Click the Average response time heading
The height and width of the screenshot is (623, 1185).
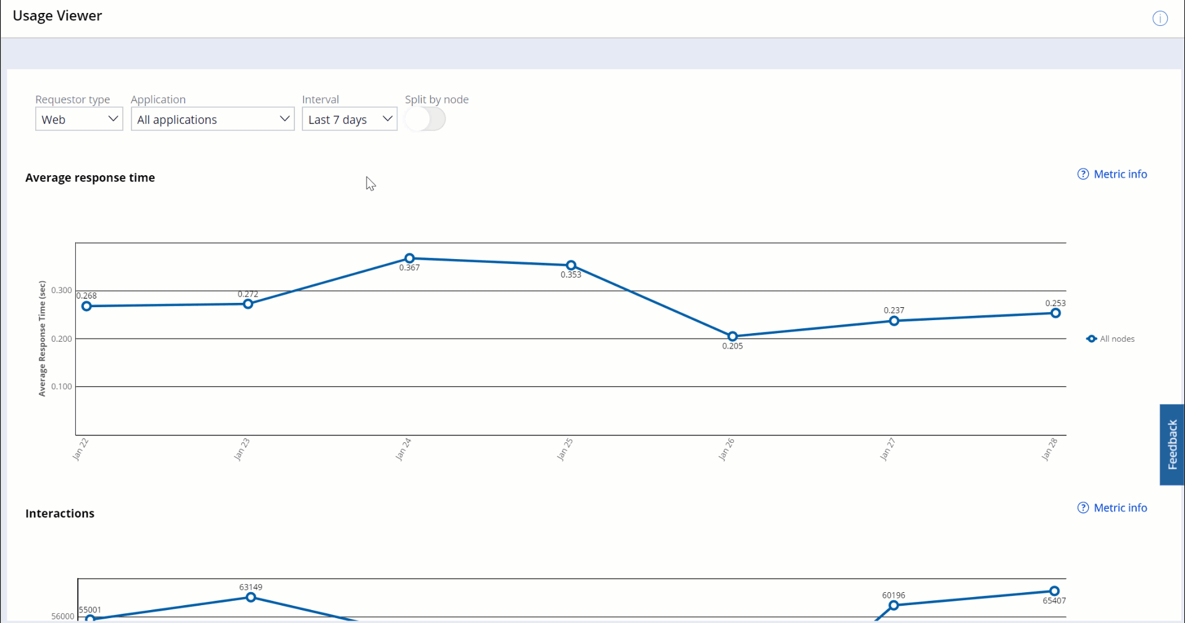tap(90, 178)
